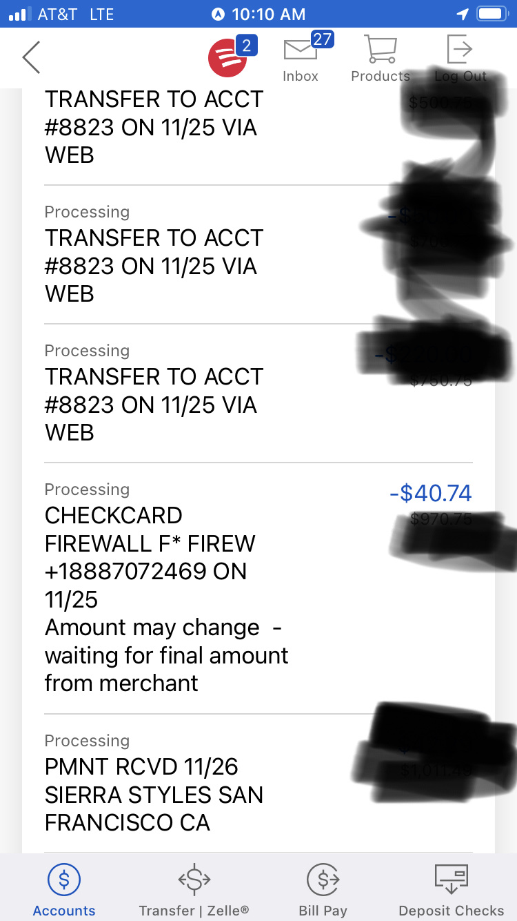Screen dimensions: 517x921
Task: Tap the Bill Pay tab label
Action: coord(323,911)
